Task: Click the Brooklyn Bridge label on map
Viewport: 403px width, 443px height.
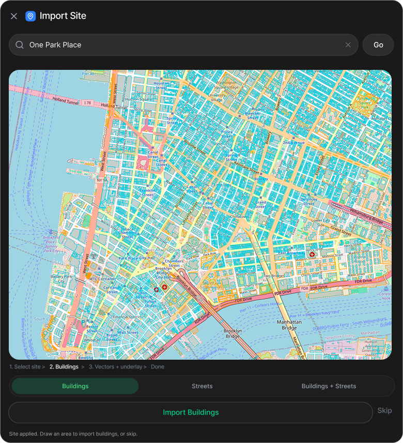Action: 233,333
